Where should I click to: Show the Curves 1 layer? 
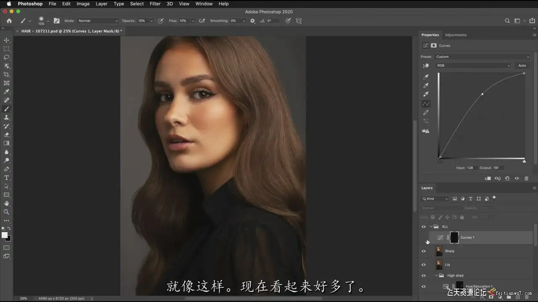(x=424, y=237)
